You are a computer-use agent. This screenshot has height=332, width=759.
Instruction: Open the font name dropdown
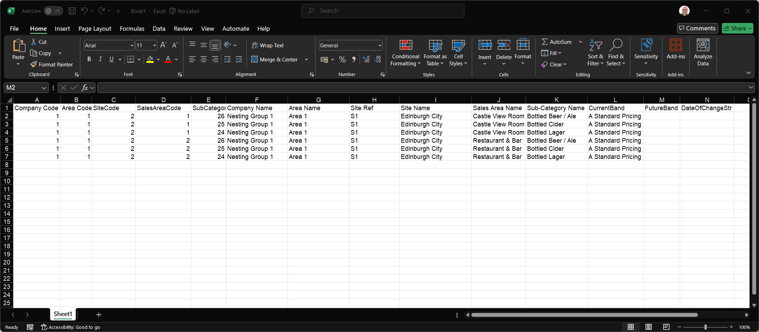(132, 45)
